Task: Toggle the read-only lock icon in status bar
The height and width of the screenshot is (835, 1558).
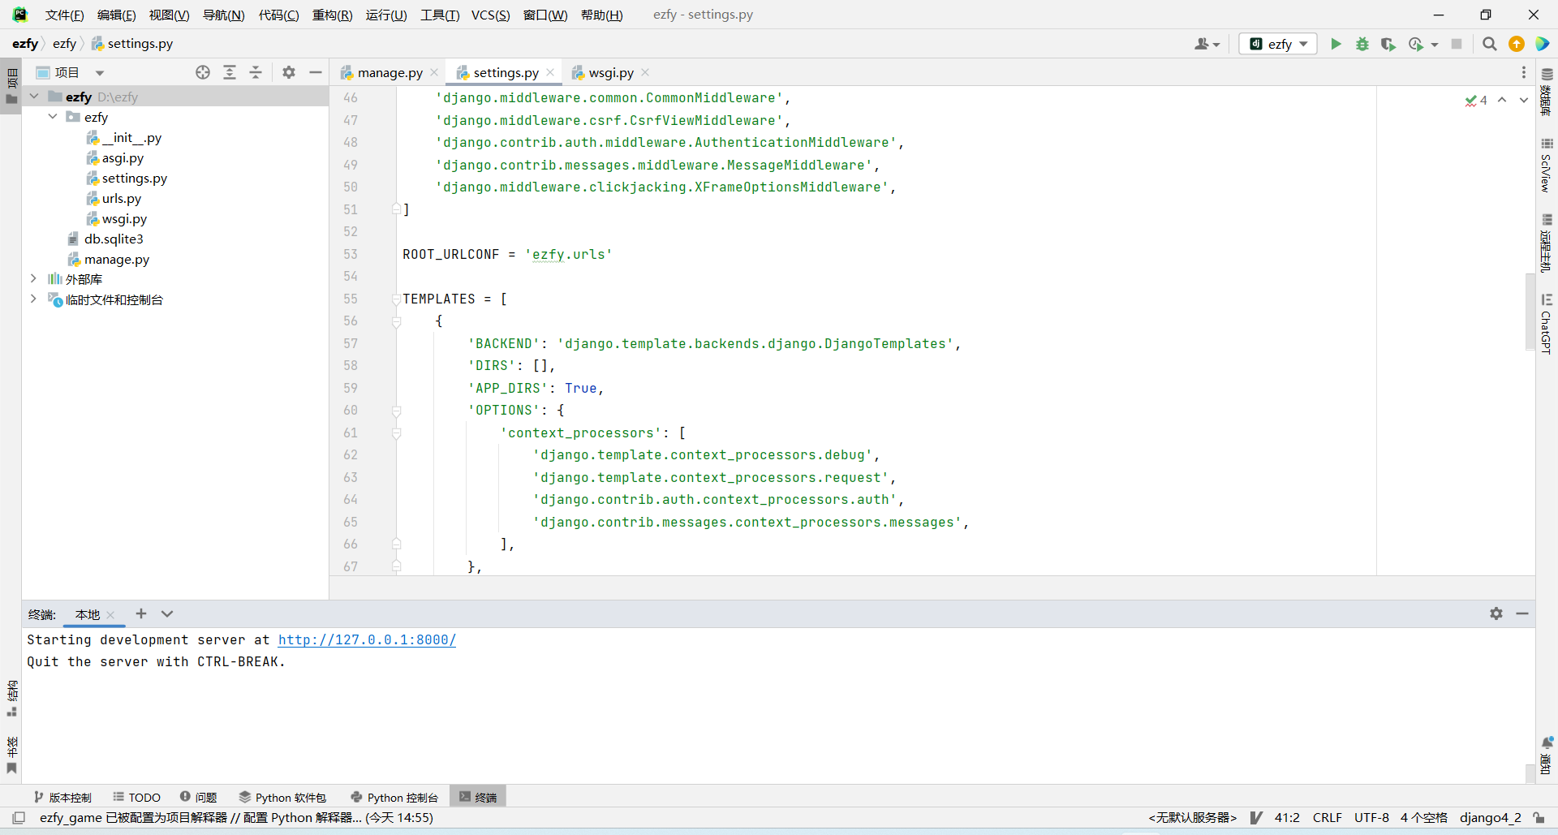Action: (1539, 818)
